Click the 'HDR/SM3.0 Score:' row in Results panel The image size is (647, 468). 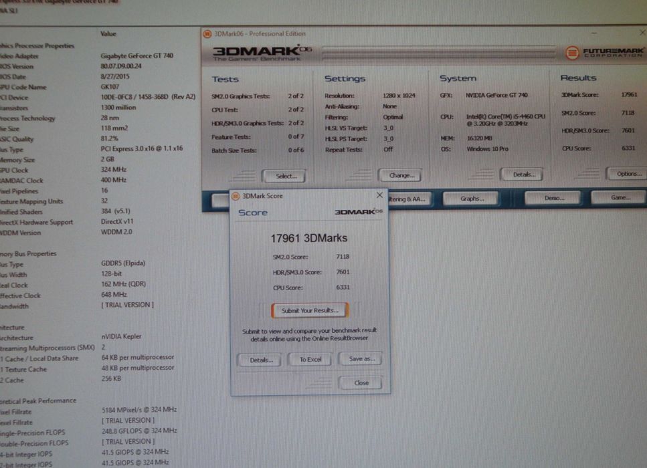[x=598, y=131]
